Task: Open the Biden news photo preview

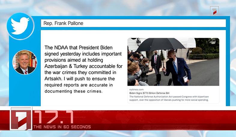Action: coord(173,62)
